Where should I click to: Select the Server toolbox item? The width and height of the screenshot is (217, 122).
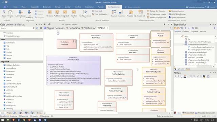click(x=8, y=58)
